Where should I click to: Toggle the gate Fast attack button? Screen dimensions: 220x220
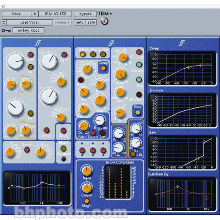[139, 52]
